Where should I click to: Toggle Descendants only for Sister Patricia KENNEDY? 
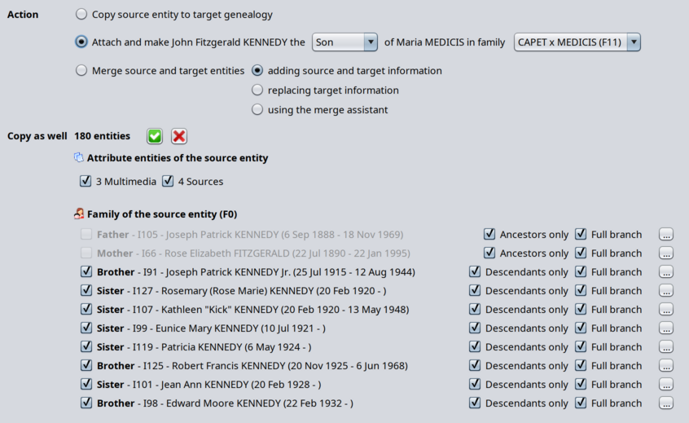[x=475, y=347]
